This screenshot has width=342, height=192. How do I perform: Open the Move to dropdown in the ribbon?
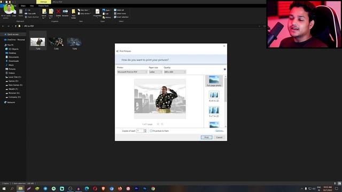[x=44, y=13]
